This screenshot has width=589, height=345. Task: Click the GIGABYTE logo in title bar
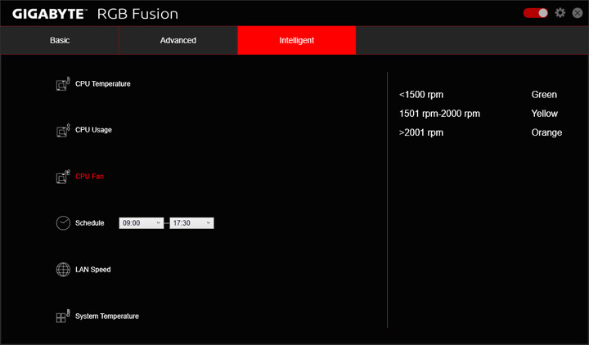point(49,14)
